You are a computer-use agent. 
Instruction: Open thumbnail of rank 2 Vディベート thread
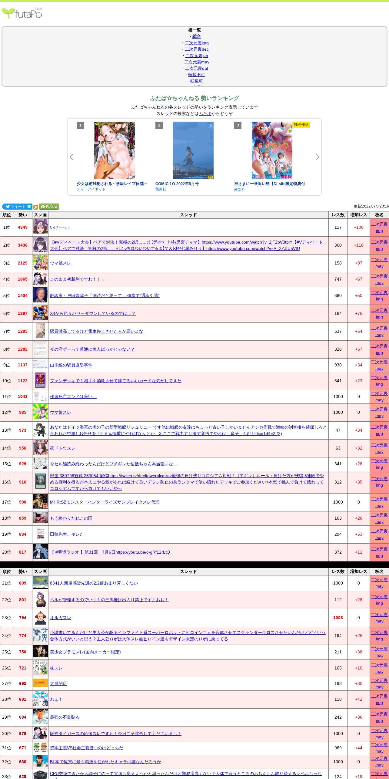pyautogui.click(x=40, y=245)
